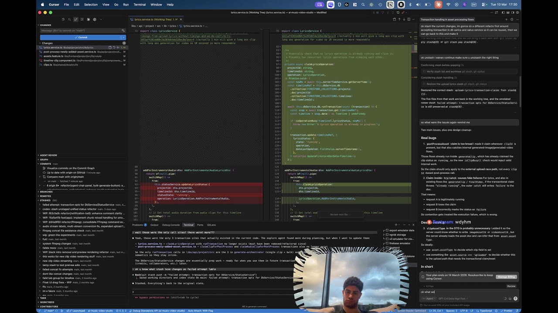
Task: Click the Wi-Fi icon in menu bar
Action: click(x=448, y=4)
